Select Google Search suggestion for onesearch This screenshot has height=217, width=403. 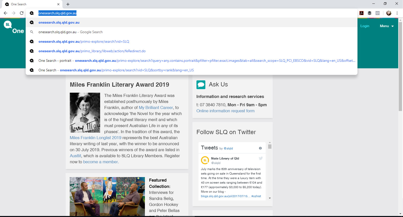click(x=191, y=32)
